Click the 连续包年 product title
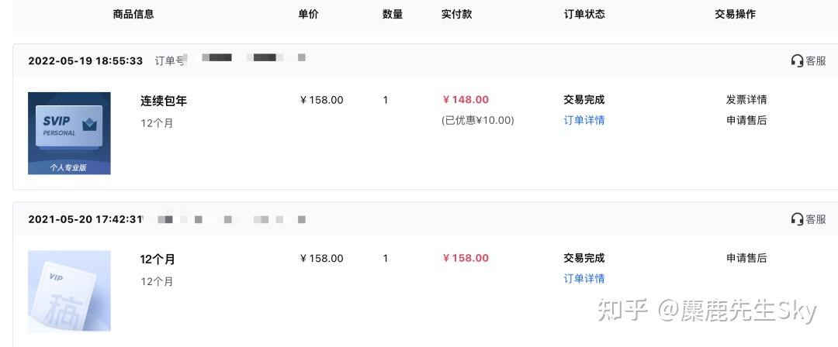 163,101
